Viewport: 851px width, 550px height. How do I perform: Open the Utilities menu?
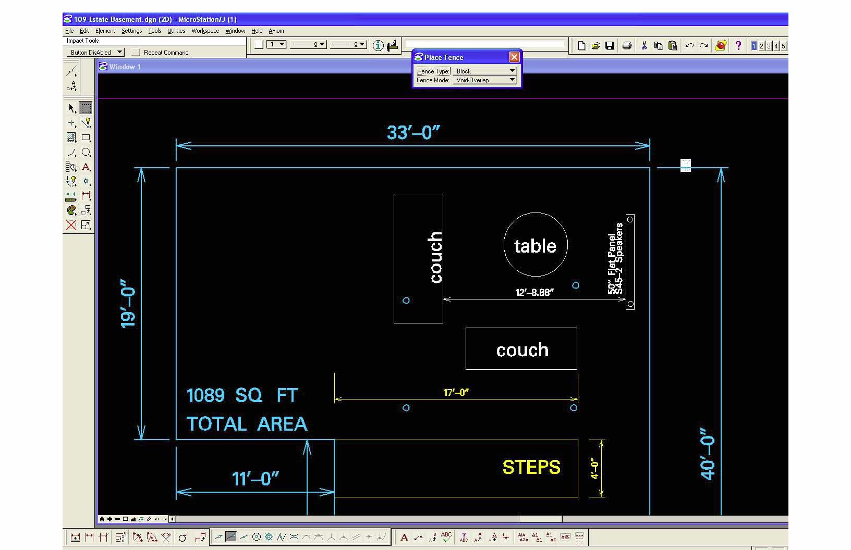point(176,31)
